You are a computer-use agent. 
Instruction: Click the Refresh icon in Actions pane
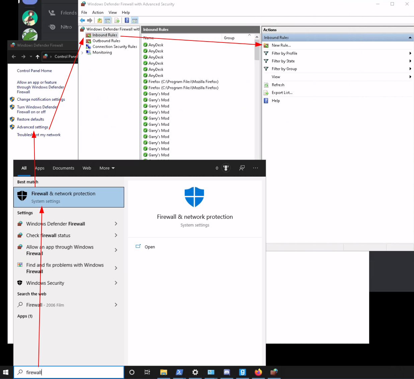(266, 85)
